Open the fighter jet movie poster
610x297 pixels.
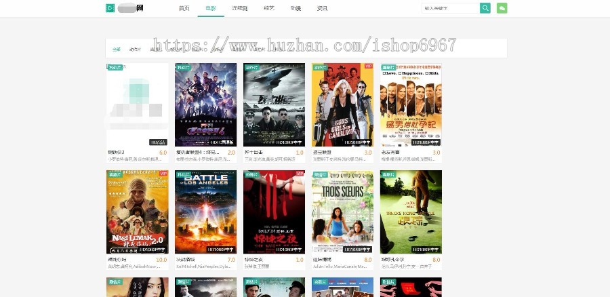tap(274, 104)
